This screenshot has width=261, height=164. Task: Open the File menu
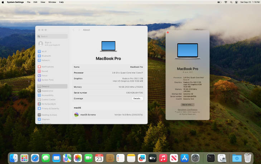29,2
